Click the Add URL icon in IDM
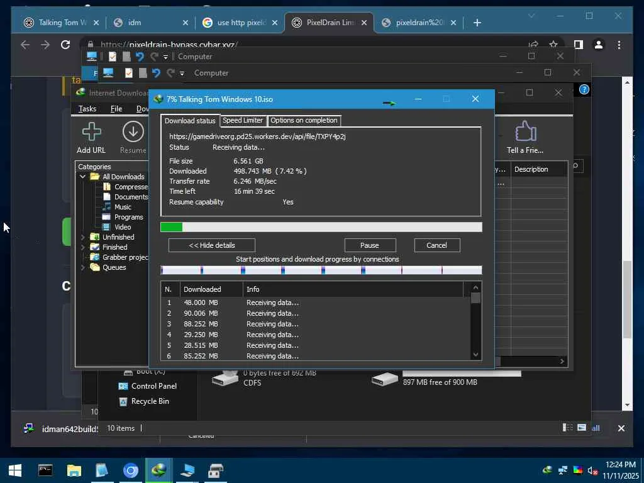This screenshot has width=644, height=483. pyautogui.click(x=91, y=132)
